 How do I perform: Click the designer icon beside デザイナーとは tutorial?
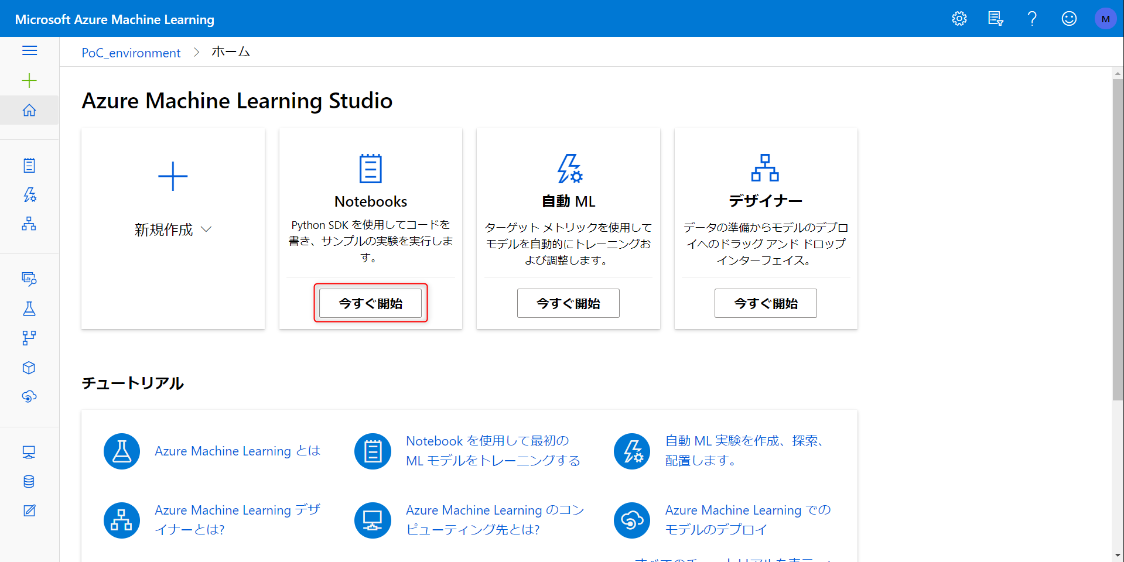click(122, 520)
